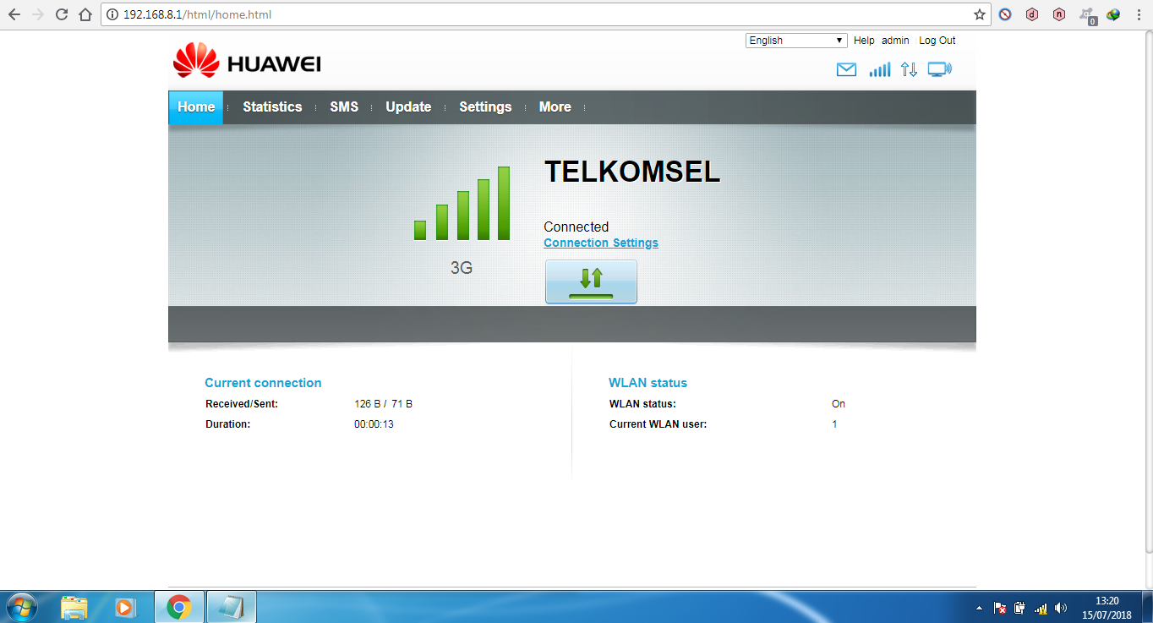Image resolution: width=1153 pixels, height=623 pixels.
Task: Click the Received/Sent value 126 B / 71 B
Action: click(x=383, y=404)
